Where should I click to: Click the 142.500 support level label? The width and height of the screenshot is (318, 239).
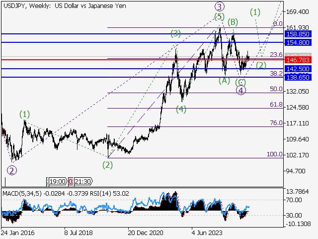click(298, 69)
